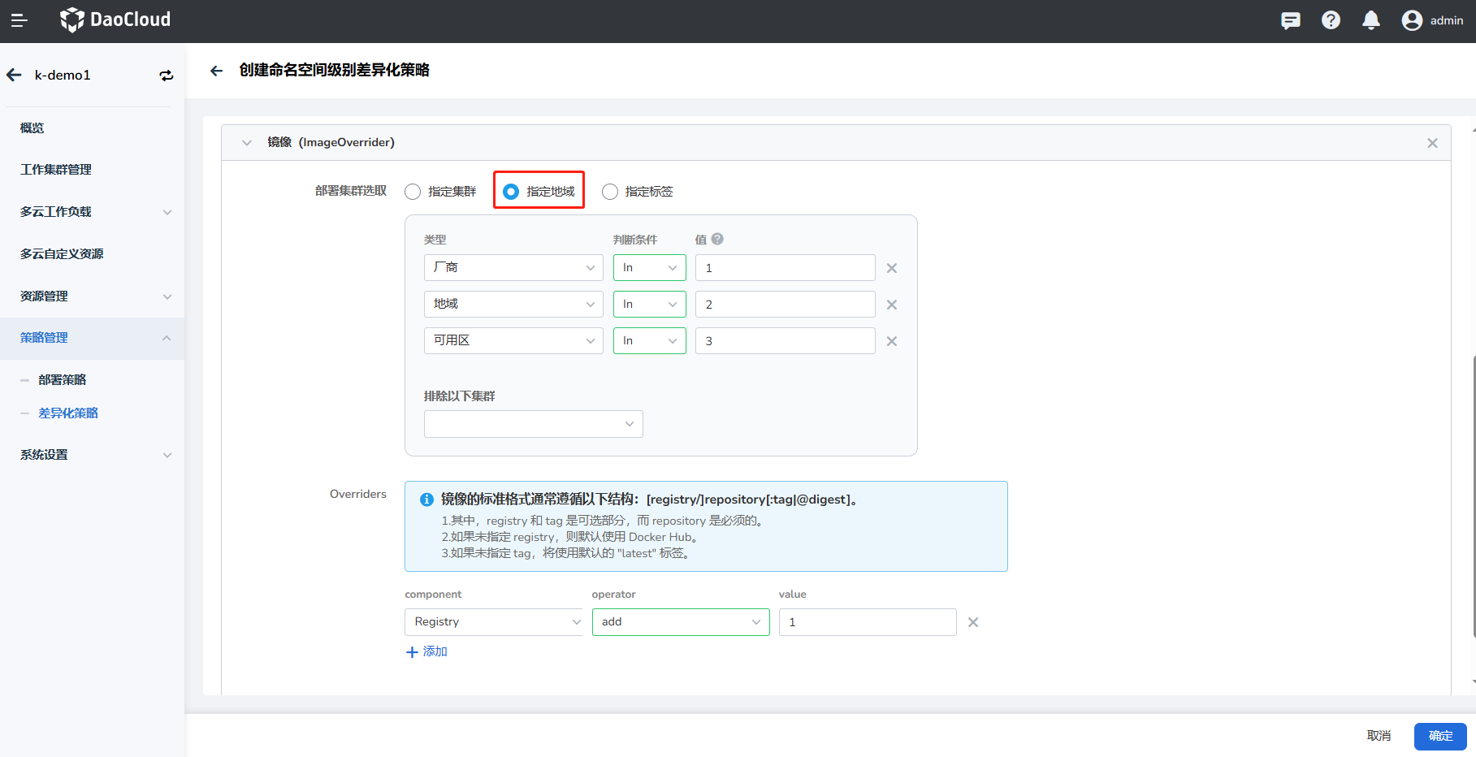Click the 确定 confirm button

(x=1439, y=736)
